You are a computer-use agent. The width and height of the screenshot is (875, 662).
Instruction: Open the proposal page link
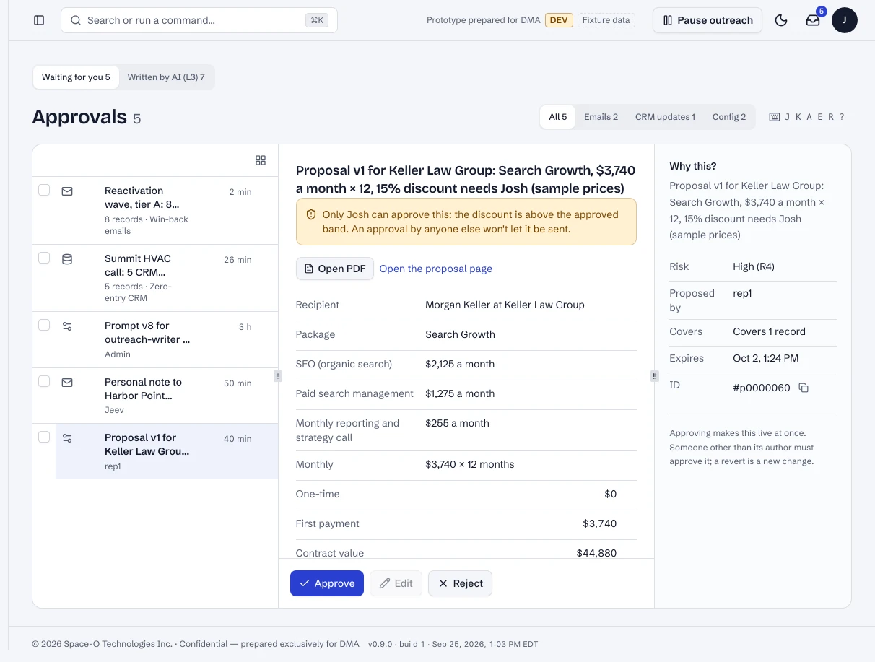pyautogui.click(x=436, y=269)
